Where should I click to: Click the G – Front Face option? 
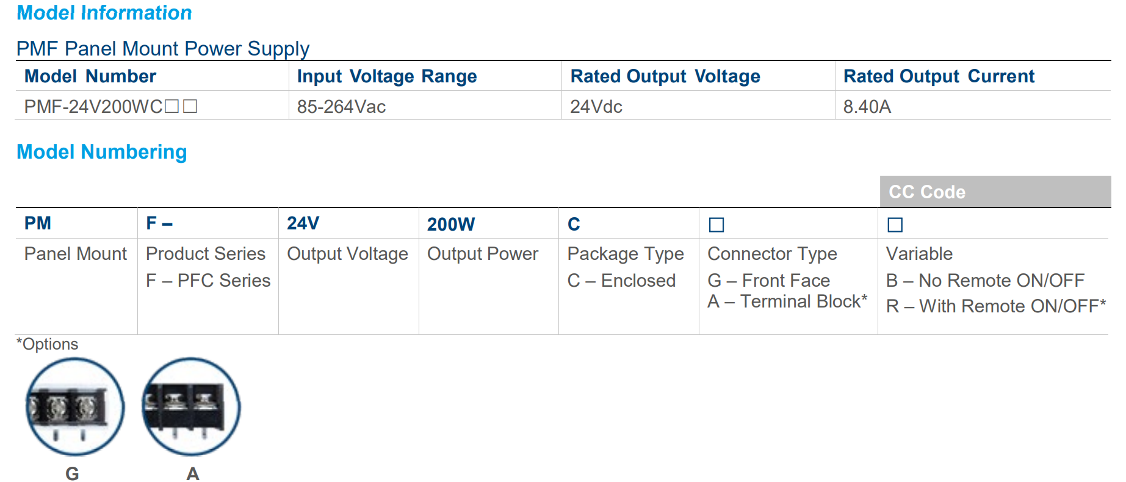click(x=768, y=281)
